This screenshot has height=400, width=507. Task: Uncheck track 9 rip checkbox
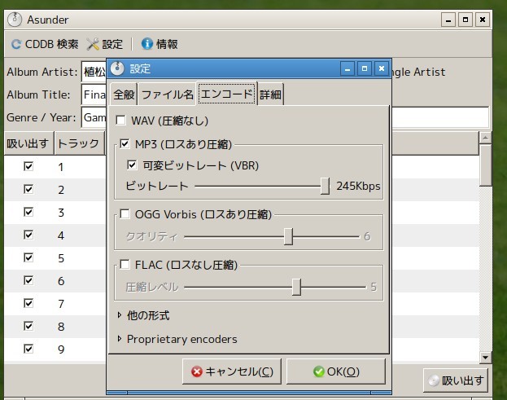(28, 349)
